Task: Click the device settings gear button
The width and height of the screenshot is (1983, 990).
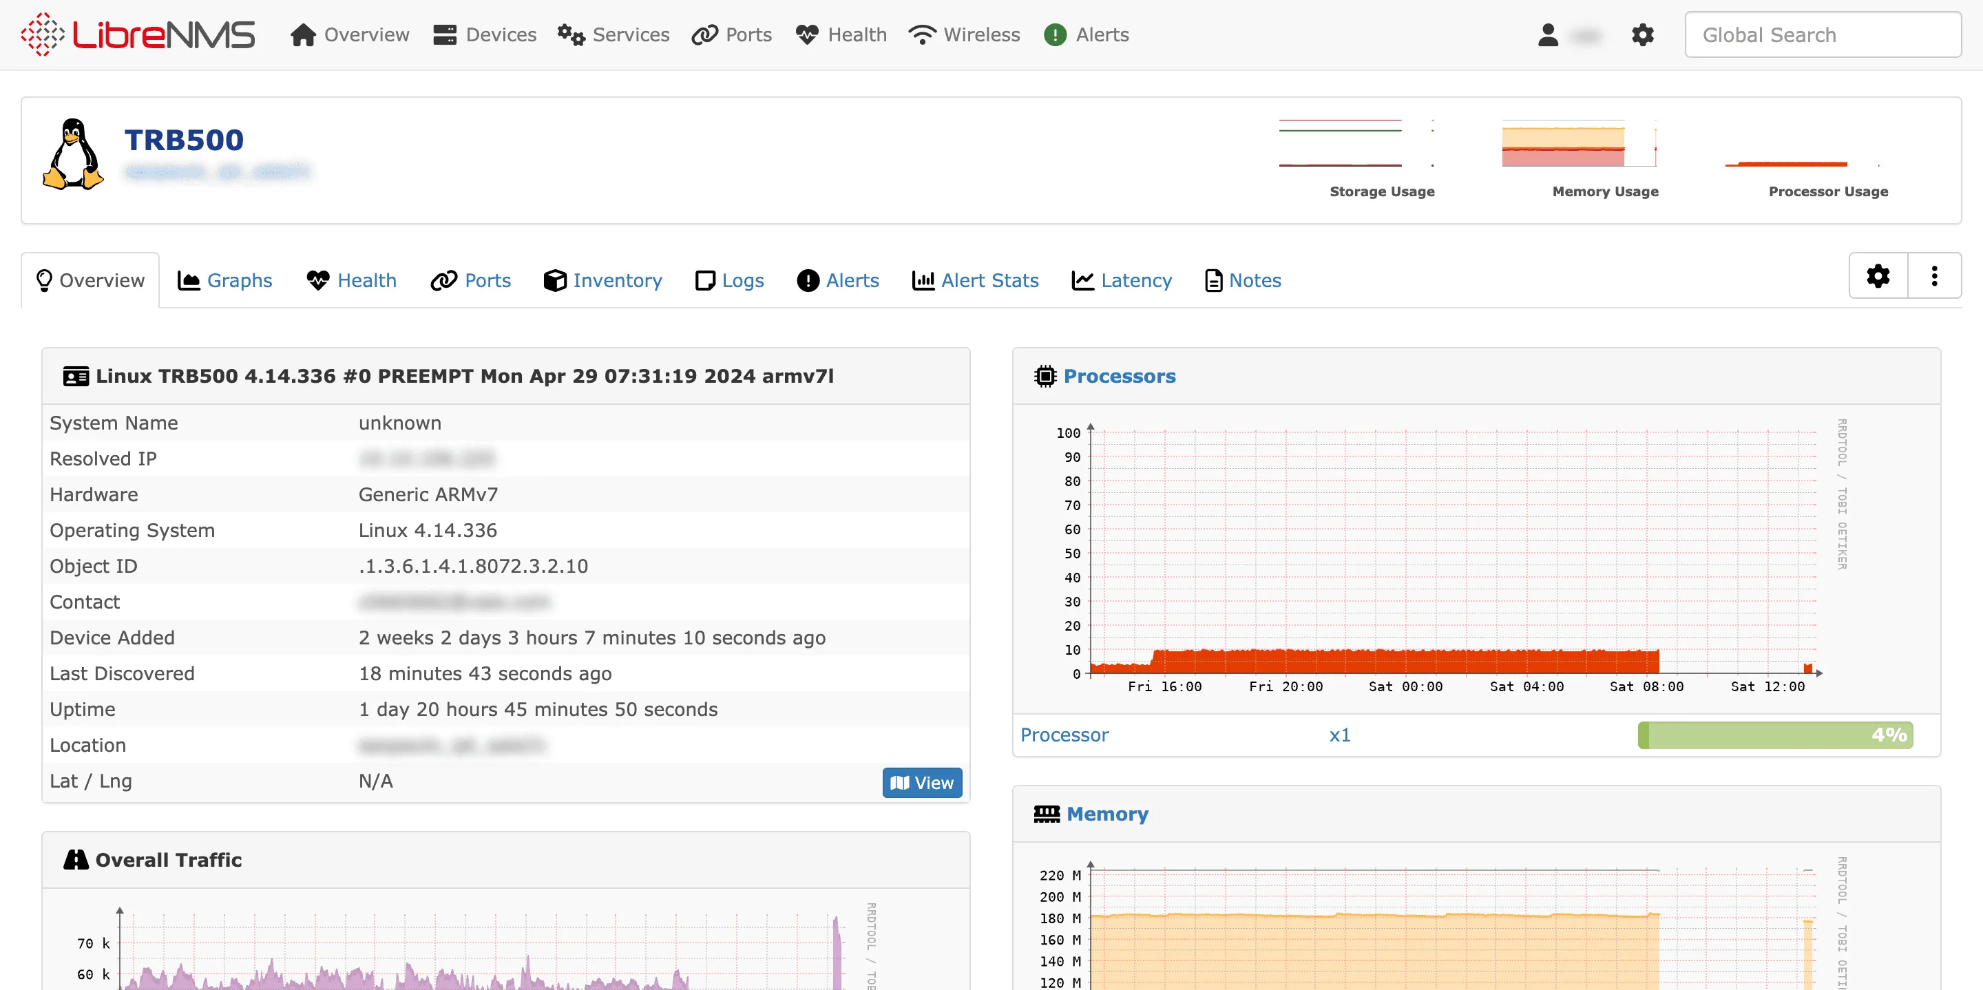Action: (x=1878, y=275)
